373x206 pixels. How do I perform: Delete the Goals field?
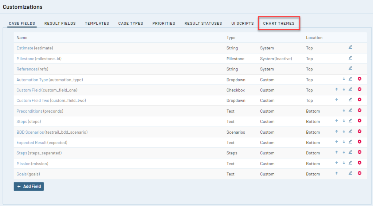point(360,173)
